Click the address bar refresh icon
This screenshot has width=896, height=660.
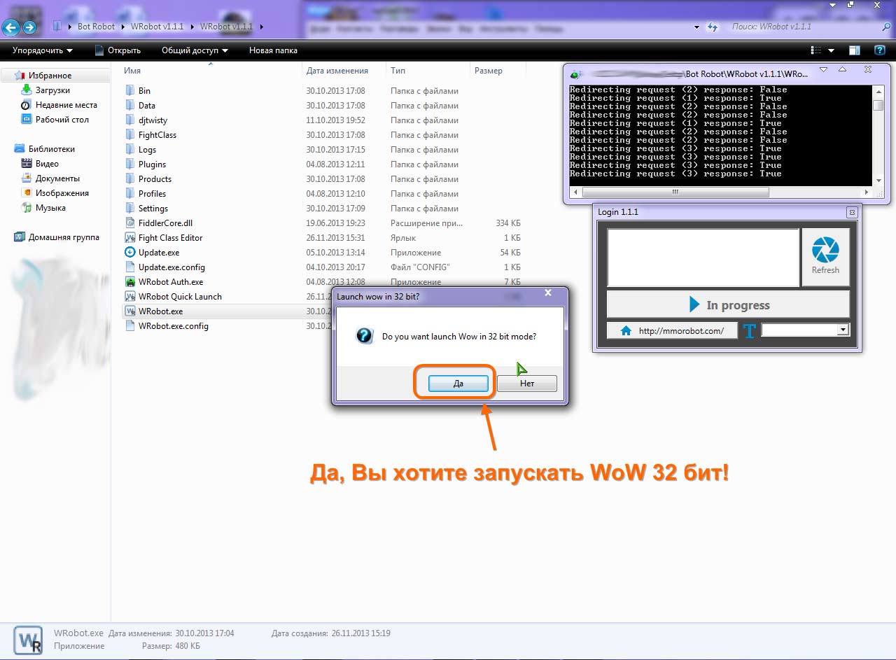[x=712, y=27]
